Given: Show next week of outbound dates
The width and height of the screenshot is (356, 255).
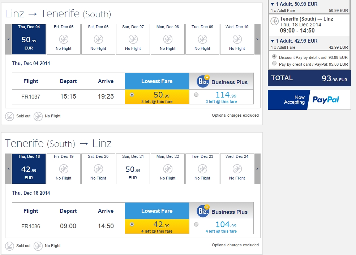Looking at the screenshot, I should pyautogui.click(x=257, y=39).
